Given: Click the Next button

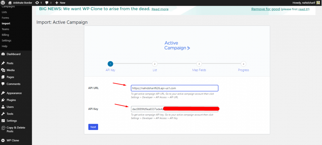Looking at the screenshot, I should coord(93,127).
